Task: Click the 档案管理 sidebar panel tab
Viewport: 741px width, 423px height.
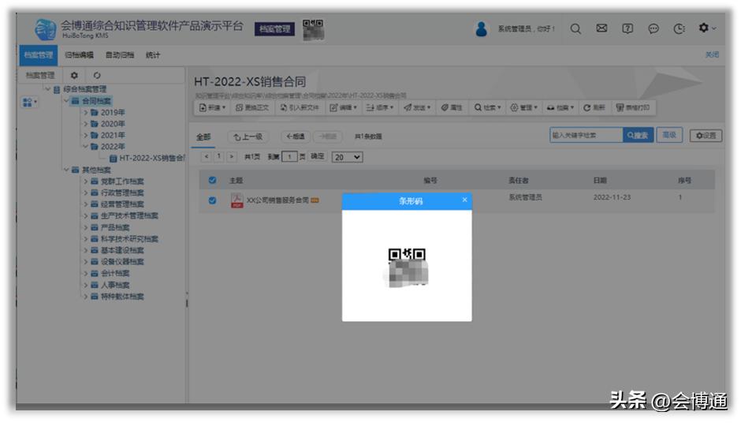Action: coord(40,75)
